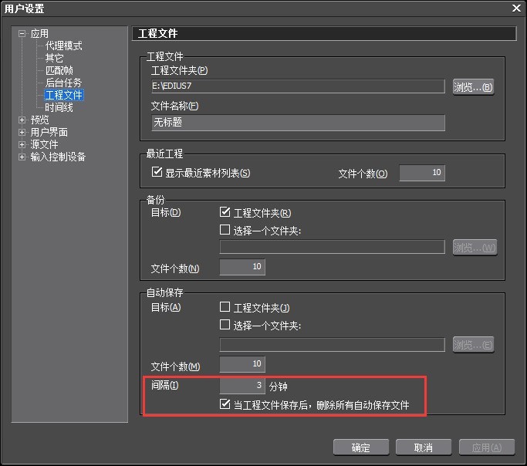Click the 文件名称 field showing 无标题
The width and height of the screenshot is (527, 466).
tap(298, 123)
